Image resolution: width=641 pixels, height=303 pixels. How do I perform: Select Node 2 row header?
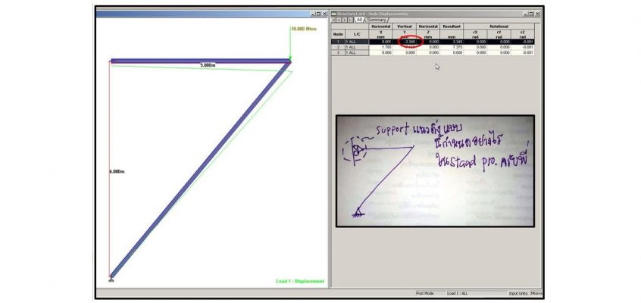click(x=338, y=47)
